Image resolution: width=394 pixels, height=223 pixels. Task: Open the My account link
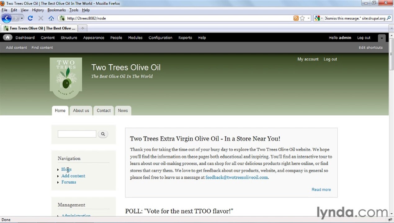pyautogui.click(x=308, y=59)
